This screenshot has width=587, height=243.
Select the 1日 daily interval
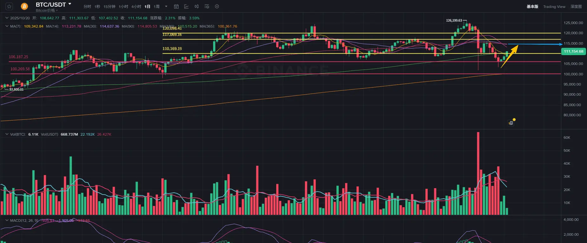[147, 6]
